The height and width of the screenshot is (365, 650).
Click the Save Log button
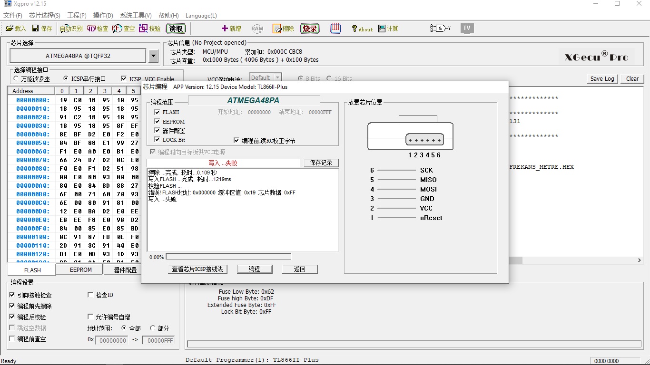tap(602, 79)
